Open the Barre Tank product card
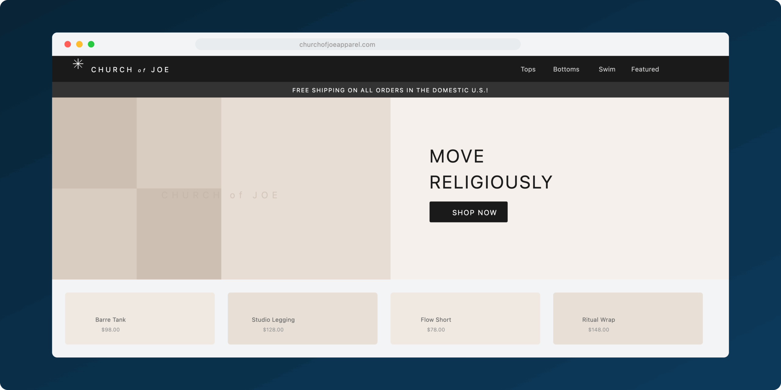 tap(140, 318)
